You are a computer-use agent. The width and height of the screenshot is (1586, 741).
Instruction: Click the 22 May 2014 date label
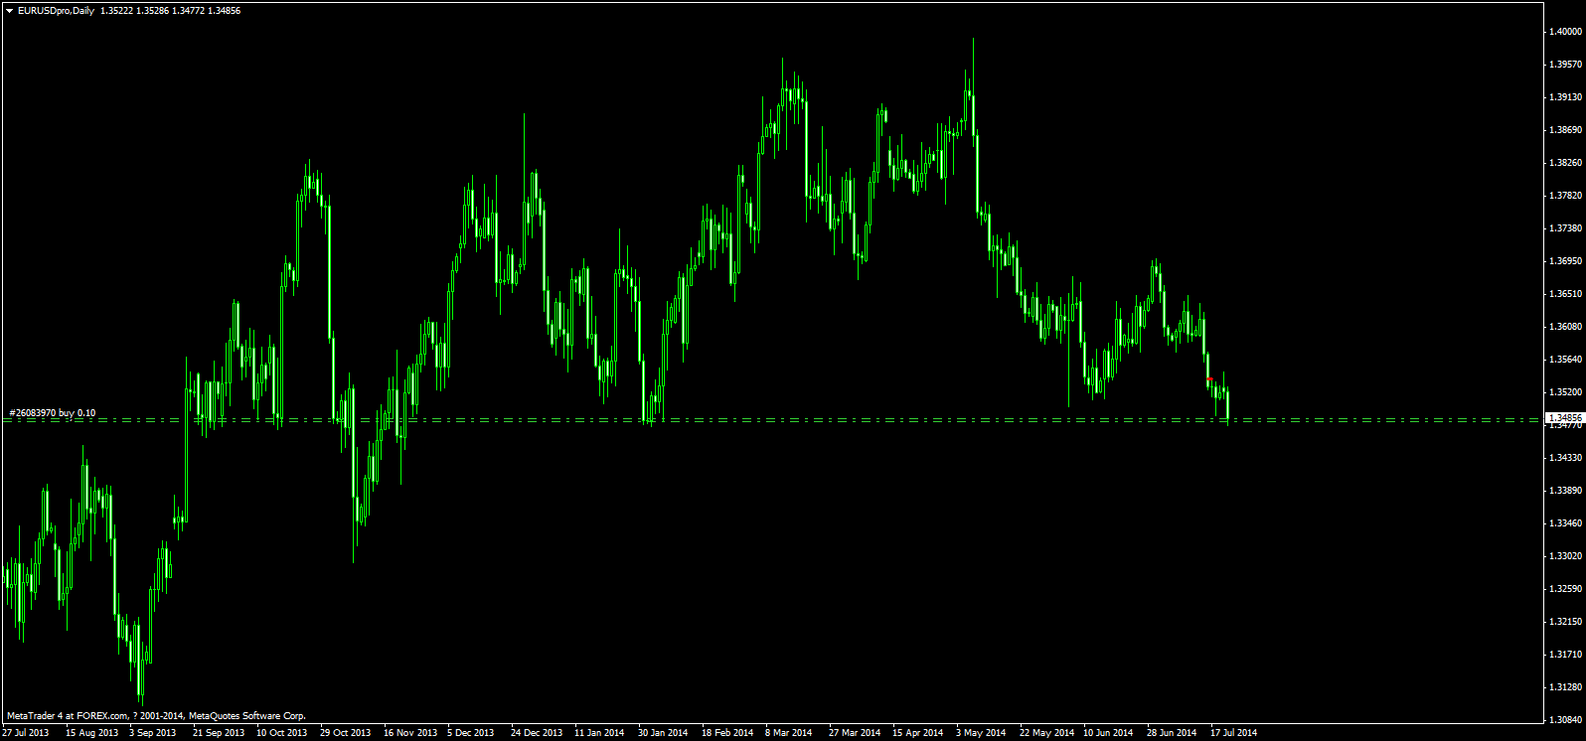point(1046,733)
